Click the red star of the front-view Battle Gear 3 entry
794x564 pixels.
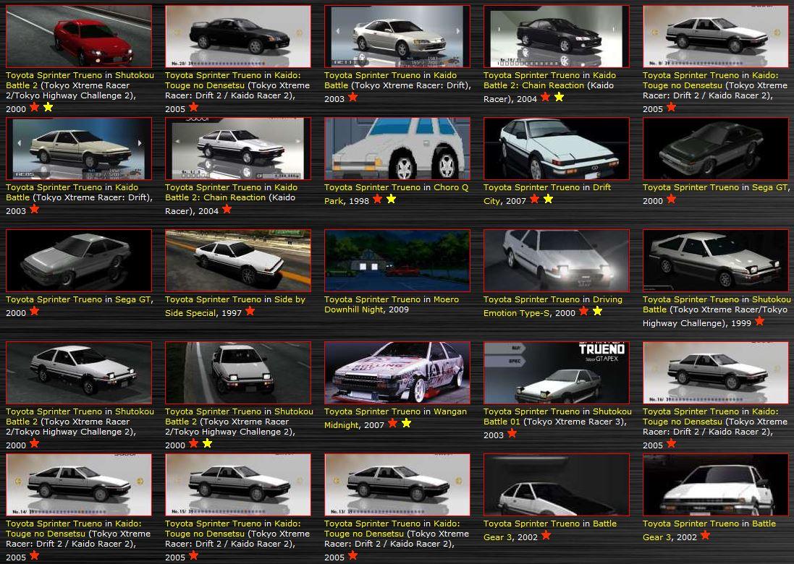pos(705,535)
